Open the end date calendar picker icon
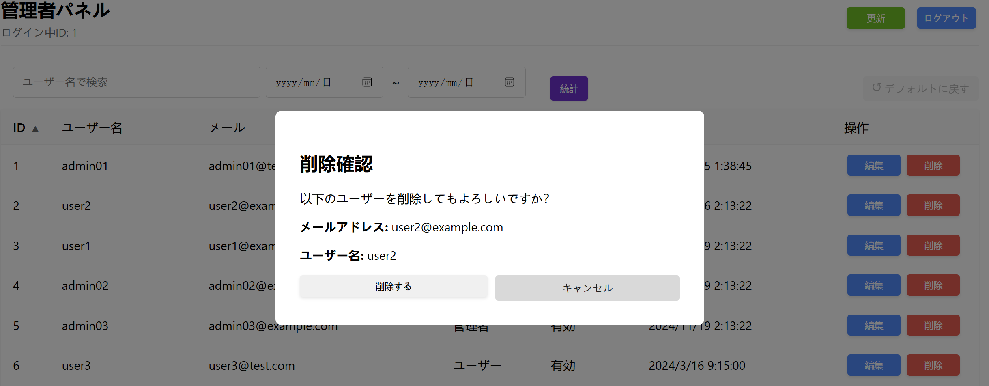The width and height of the screenshot is (989, 386). tap(509, 82)
